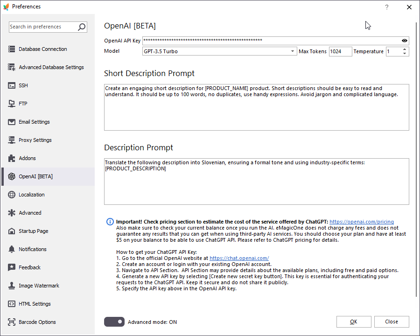420x336 pixels.
Task: Click the Advanced asterisk icon
Action: click(x=12, y=213)
